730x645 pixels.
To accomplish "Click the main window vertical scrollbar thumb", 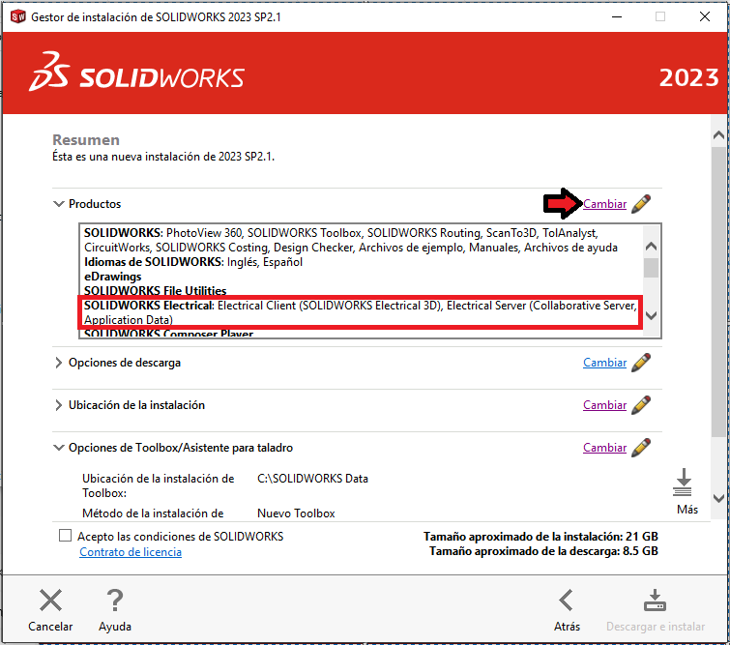I will tap(718, 291).
